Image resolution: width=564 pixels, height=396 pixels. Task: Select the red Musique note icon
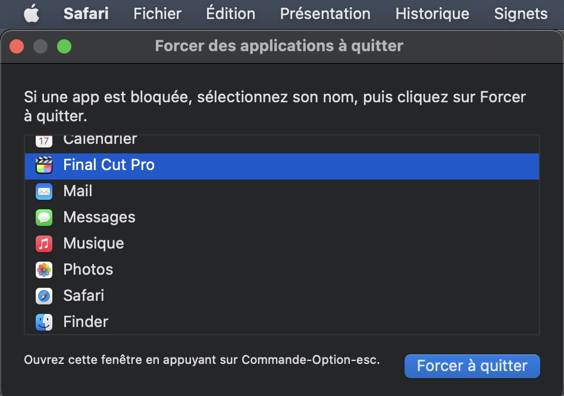point(44,244)
